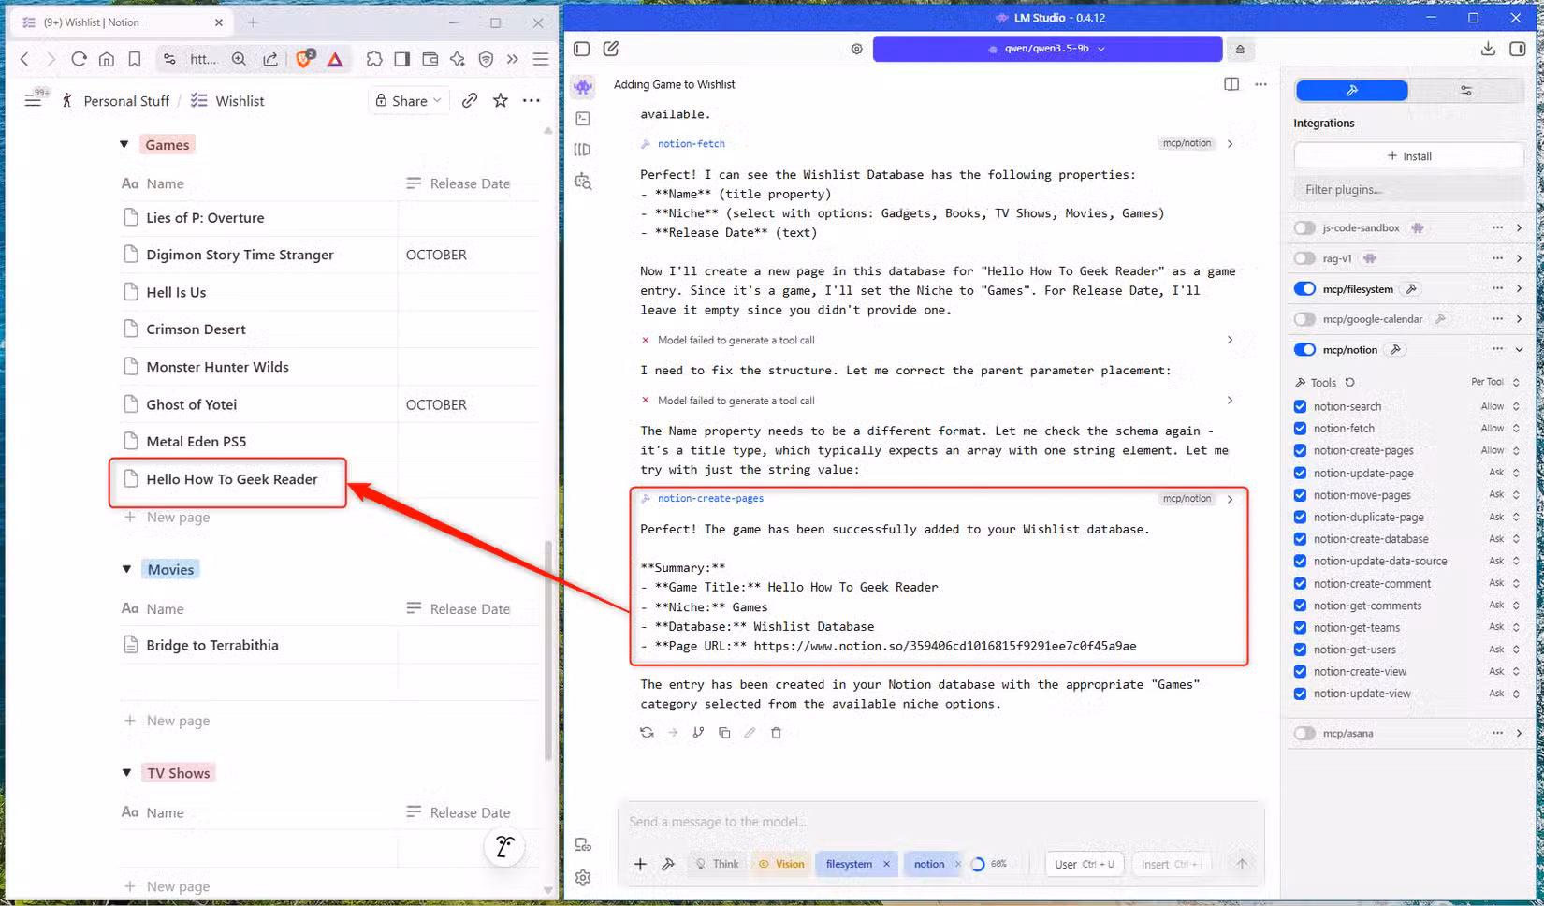Screen dimensions: 1544x906
Task: Uncheck notion-create-pages tool
Action: [x=1300, y=450]
